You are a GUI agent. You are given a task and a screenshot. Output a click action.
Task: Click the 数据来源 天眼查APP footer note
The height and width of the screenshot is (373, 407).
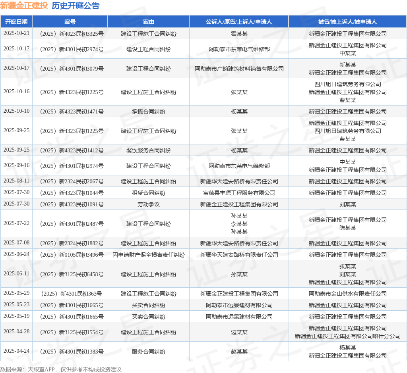point(61,369)
